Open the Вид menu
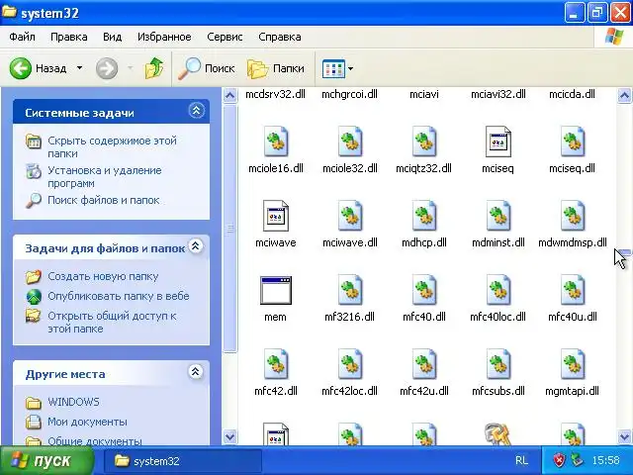Viewport: 633px width, 475px height. tap(112, 37)
